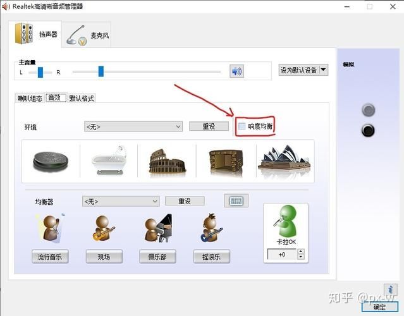Decrease the karaoke key value
The height and width of the screenshot is (316, 404).
click(301, 257)
